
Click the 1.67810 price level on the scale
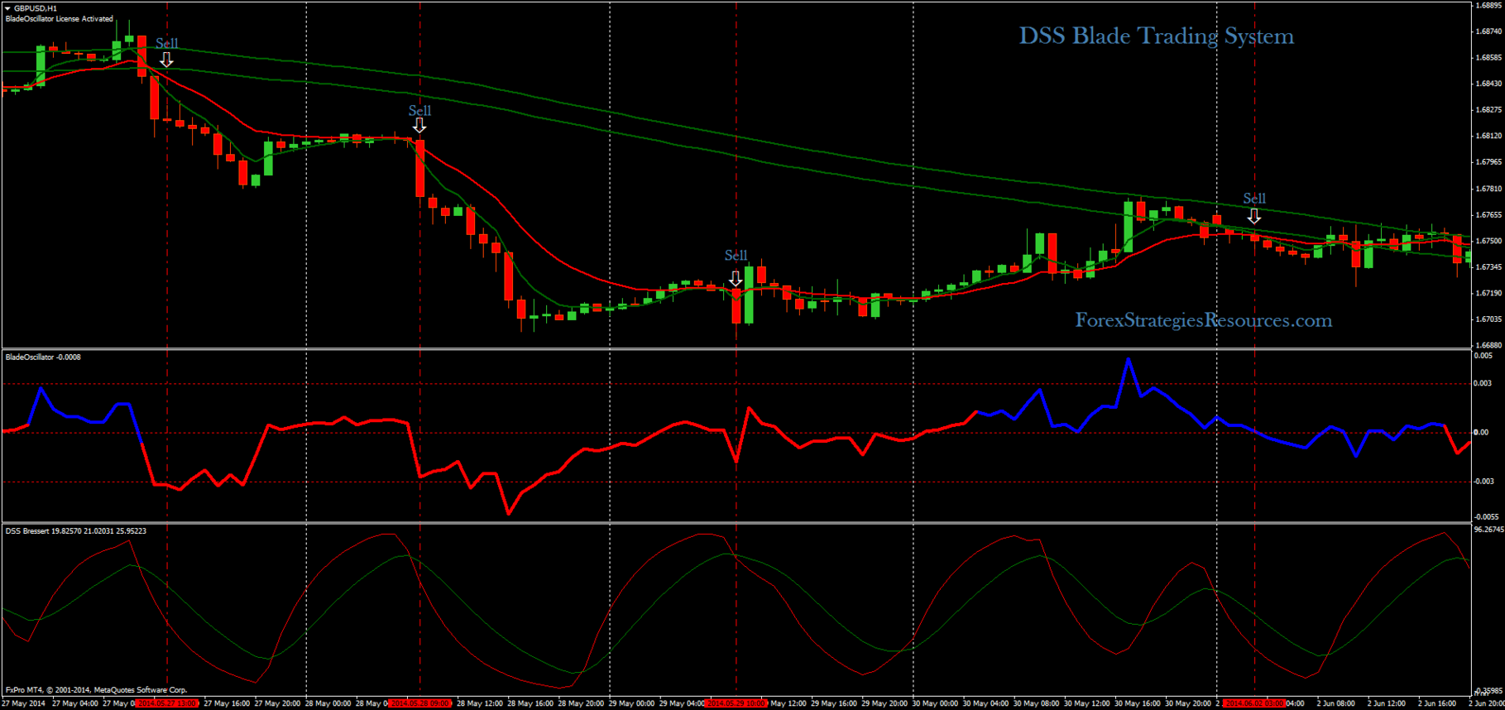[x=1488, y=189]
